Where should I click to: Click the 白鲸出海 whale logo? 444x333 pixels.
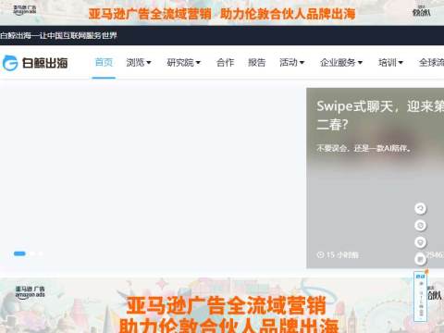coord(35,63)
